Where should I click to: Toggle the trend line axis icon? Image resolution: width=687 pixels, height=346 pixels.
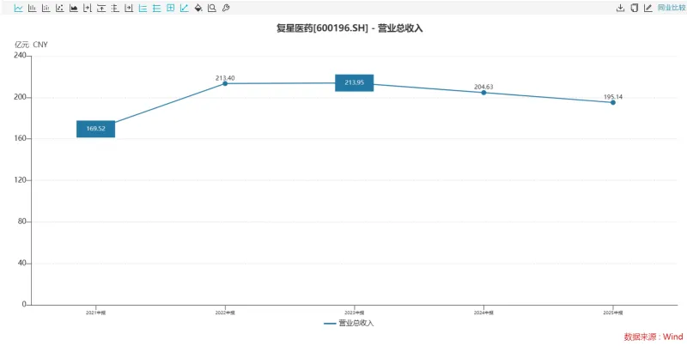point(184,8)
